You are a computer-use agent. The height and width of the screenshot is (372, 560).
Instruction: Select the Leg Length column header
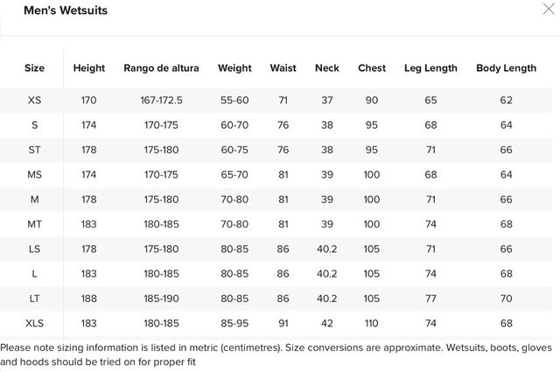pyautogui.click(x=430, y=68)
